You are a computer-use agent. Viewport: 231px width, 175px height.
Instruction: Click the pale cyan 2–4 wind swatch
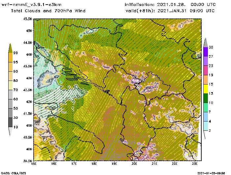click(206, 126)
